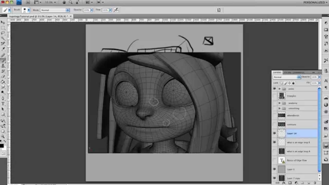Select the Eyedropper tool
The image size is (329, 185).
pos(3,49)
